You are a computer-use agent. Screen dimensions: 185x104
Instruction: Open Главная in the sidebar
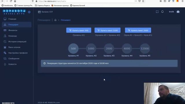(x=17, y=19)
